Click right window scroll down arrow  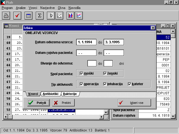(x=173, y=116)
